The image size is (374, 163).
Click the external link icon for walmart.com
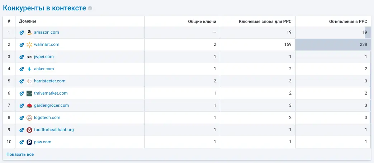[x=22, y=45]
